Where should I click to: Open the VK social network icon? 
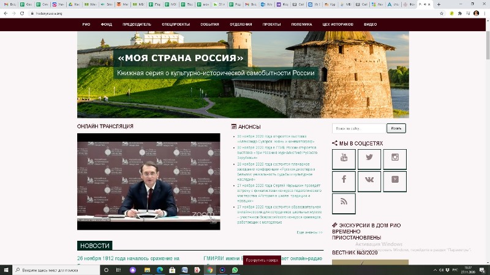pos(369,181)
